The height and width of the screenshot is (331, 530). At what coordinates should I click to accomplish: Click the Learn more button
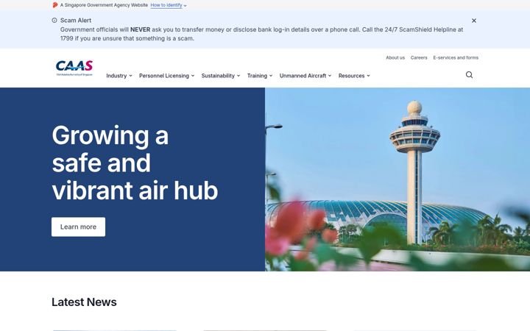[x=79, y=227]
